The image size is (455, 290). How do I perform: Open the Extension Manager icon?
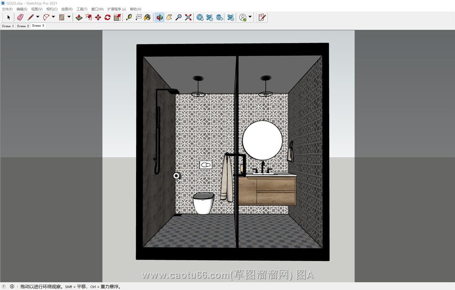pyautogui.click(x=231, y=17)
